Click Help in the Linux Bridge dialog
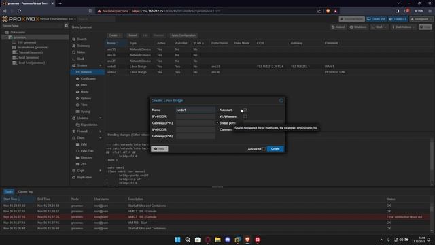 click(160, 149)
